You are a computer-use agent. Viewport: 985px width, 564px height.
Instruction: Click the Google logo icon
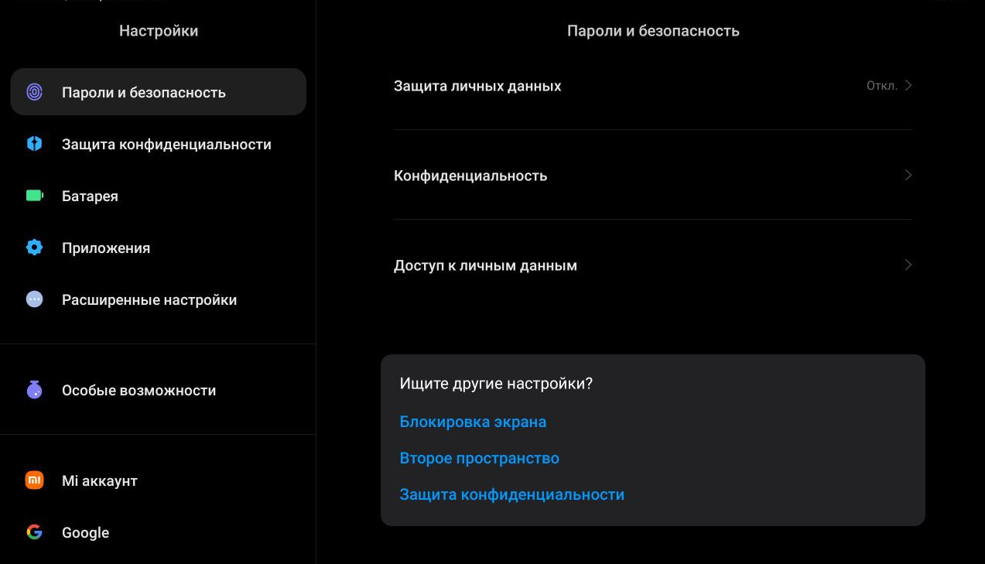tap(35, 532)
